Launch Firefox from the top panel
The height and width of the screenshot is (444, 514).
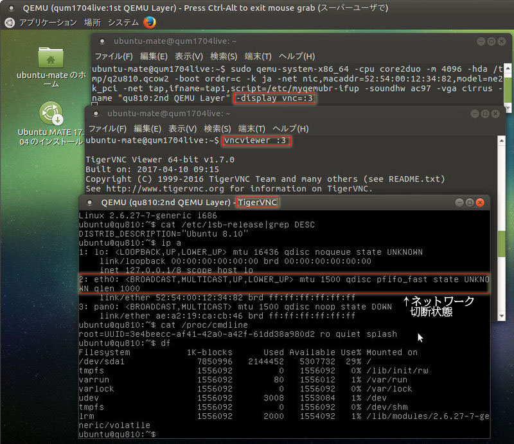coord(150,22)
